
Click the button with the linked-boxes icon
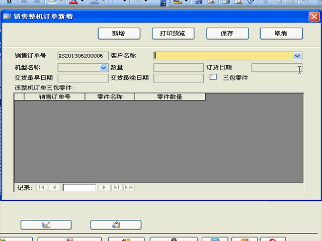click(x=116, y=225)
